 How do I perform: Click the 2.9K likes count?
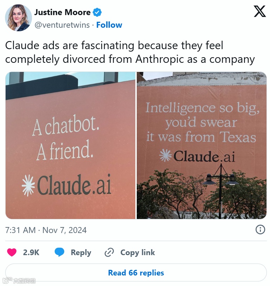click(x=31, y=252)
